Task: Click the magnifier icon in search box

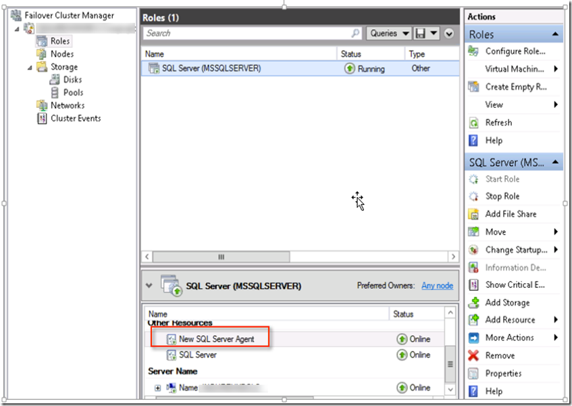Action: pos(355,34)
